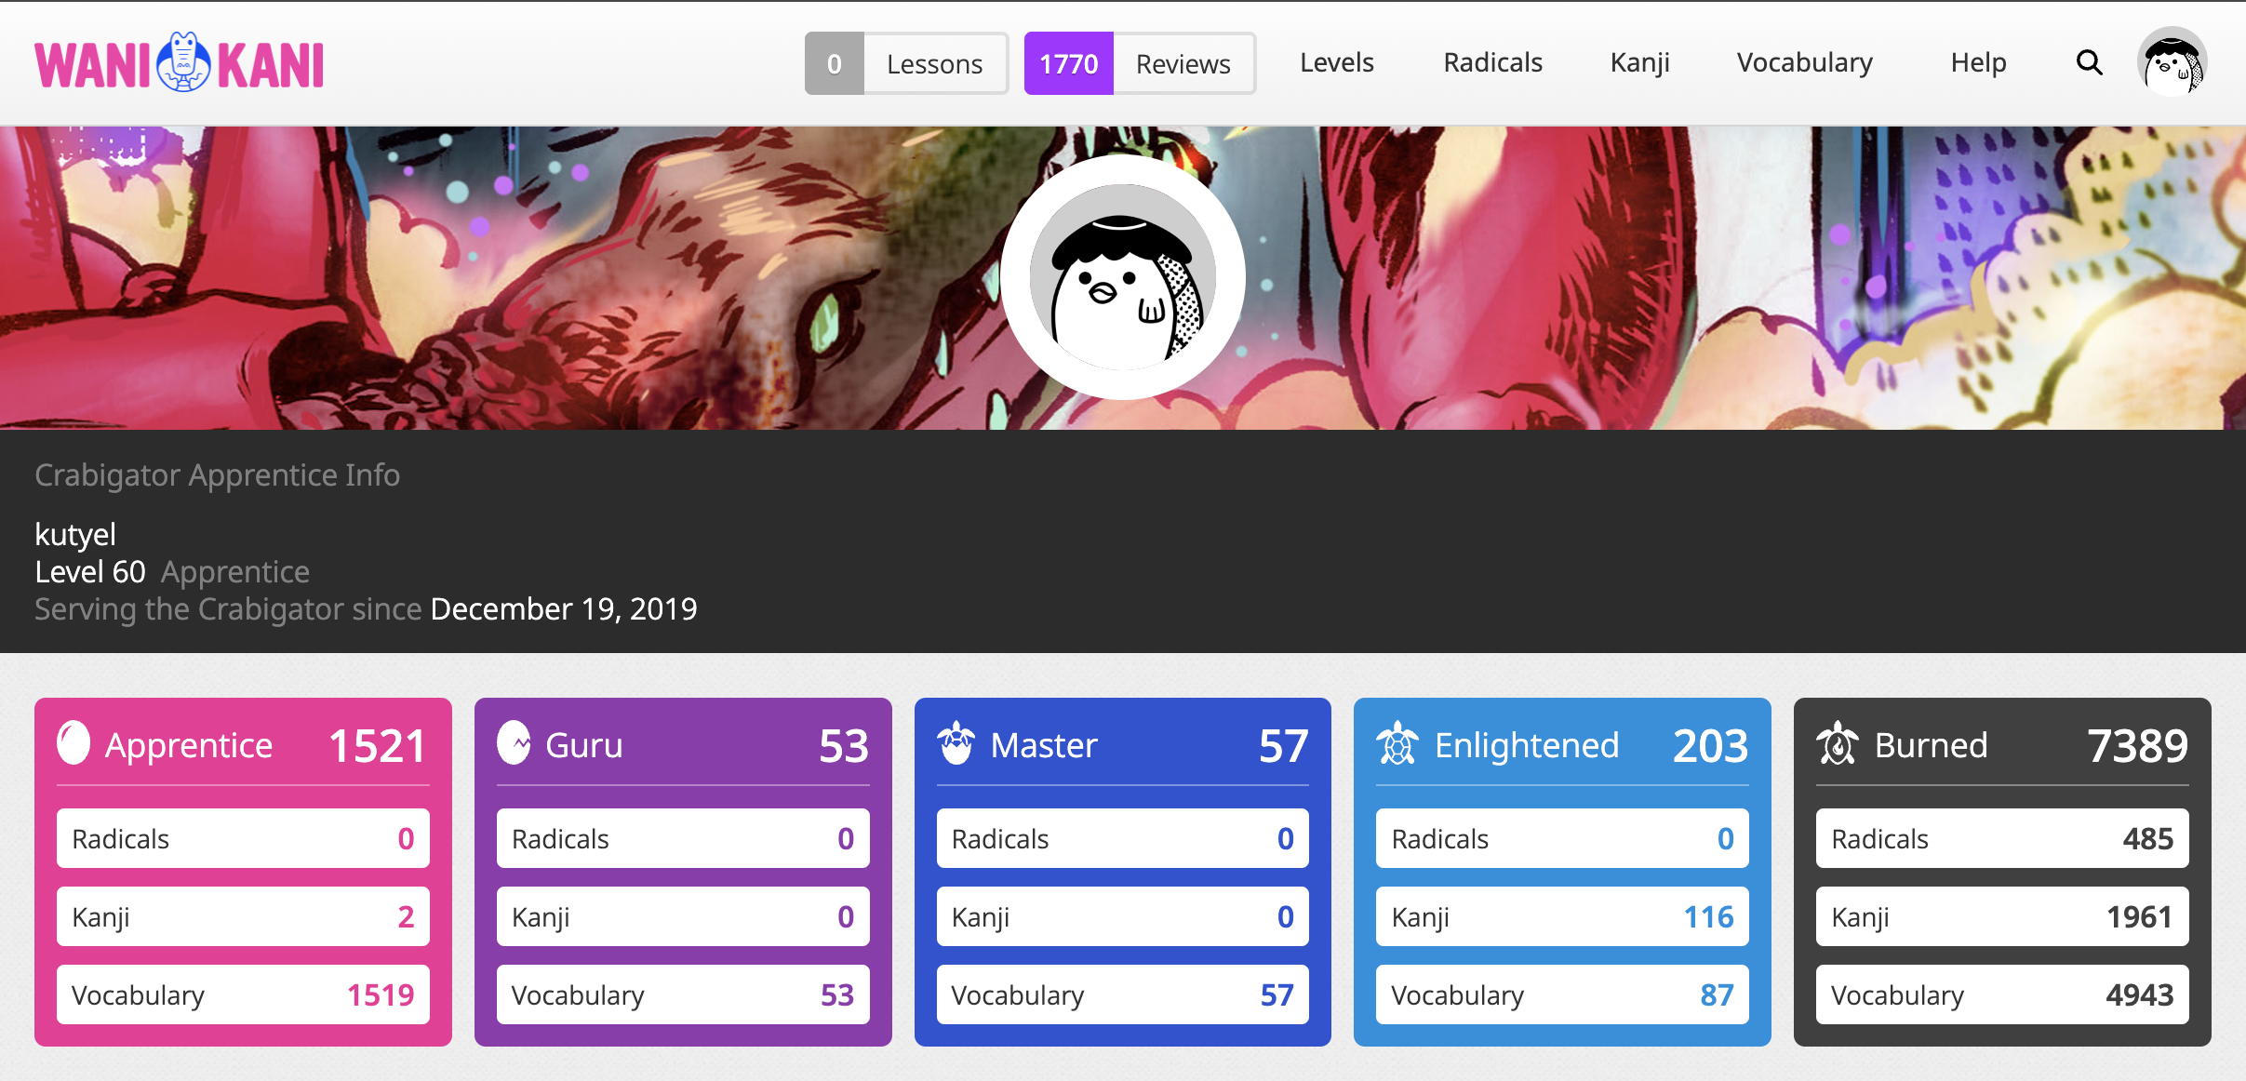Start the 1770 pending Reviews
Viewport: 2246px width, 1081px height.
[x=1140, y=63]
